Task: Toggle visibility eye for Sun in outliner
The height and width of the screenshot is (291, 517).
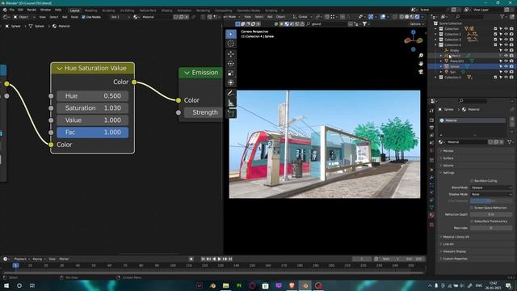Action: click(506, 72)
